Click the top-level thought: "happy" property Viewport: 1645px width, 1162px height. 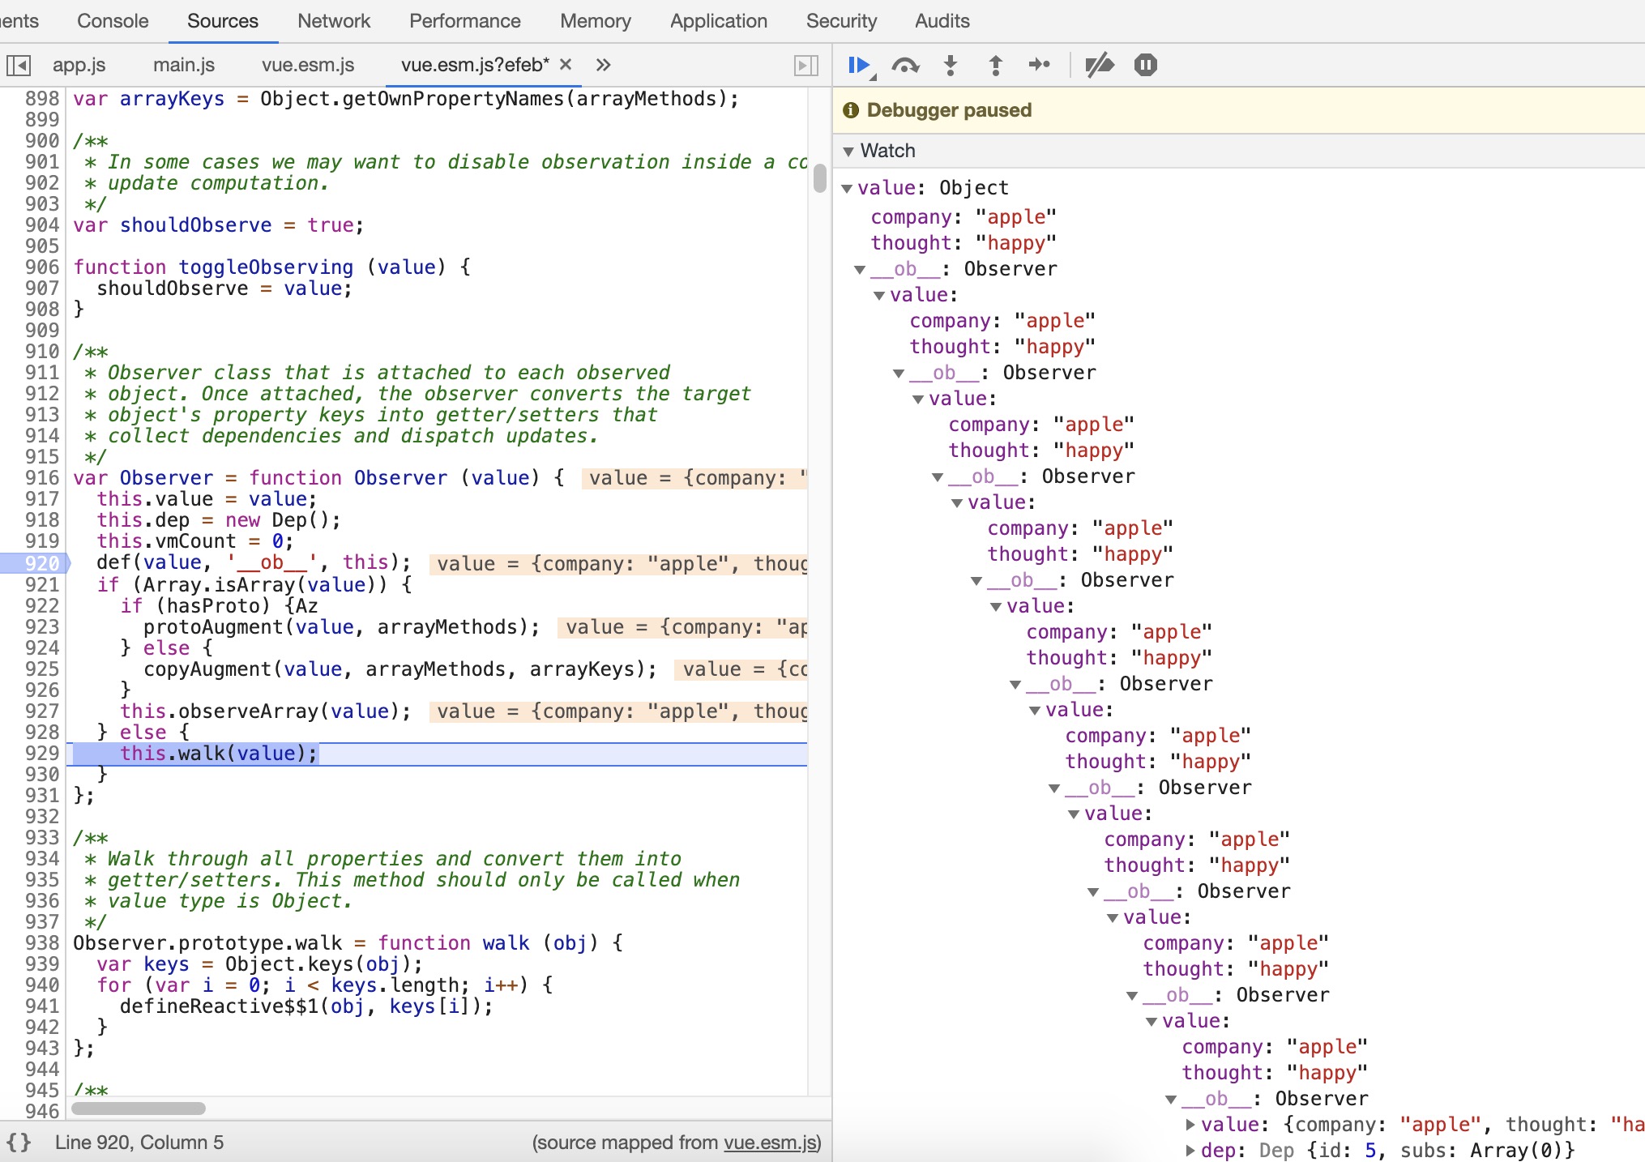tap(963, 243)
